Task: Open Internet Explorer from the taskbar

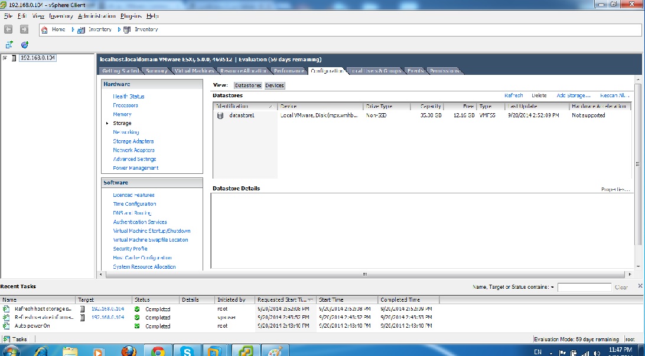Action: tap(41, 351)
